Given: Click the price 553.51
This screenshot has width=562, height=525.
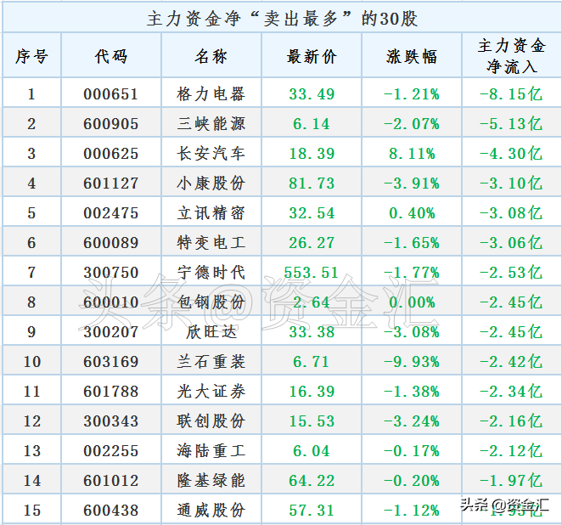Looking at the screenshot, I should click(312, 273).
